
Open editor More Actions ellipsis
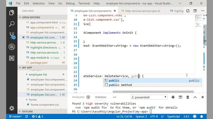[x=203, y=11]
